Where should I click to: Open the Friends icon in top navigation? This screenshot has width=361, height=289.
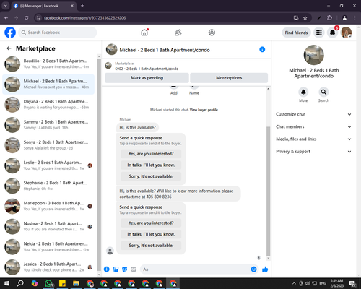178,33
